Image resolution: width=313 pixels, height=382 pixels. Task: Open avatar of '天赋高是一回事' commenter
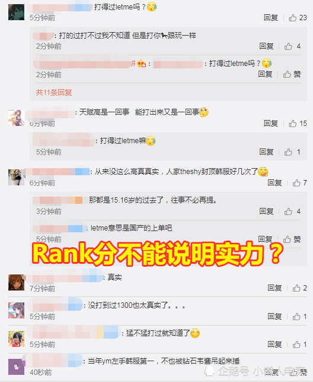pos(16,118)
